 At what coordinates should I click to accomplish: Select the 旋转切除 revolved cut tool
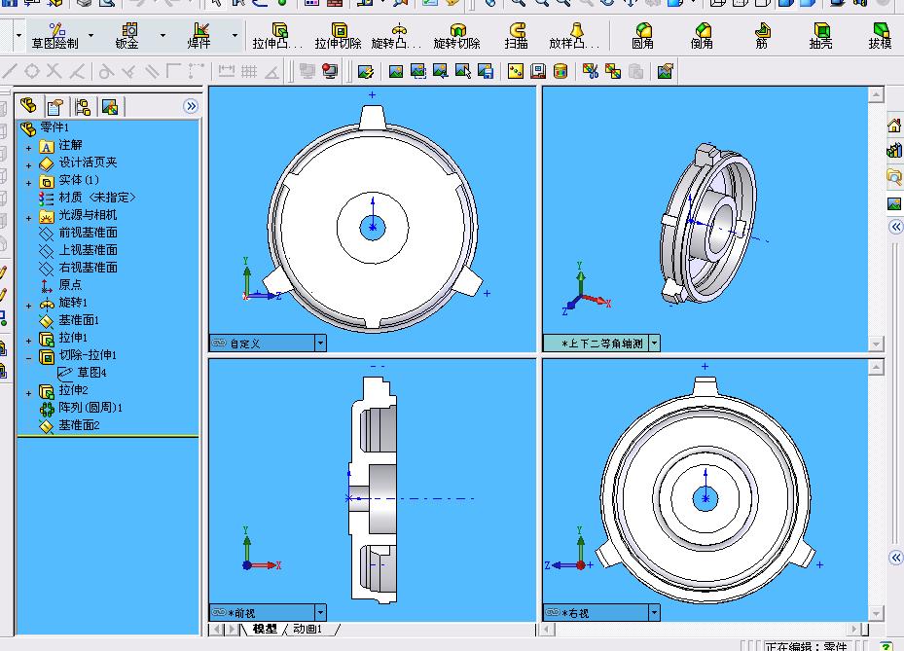click(456, 36)
